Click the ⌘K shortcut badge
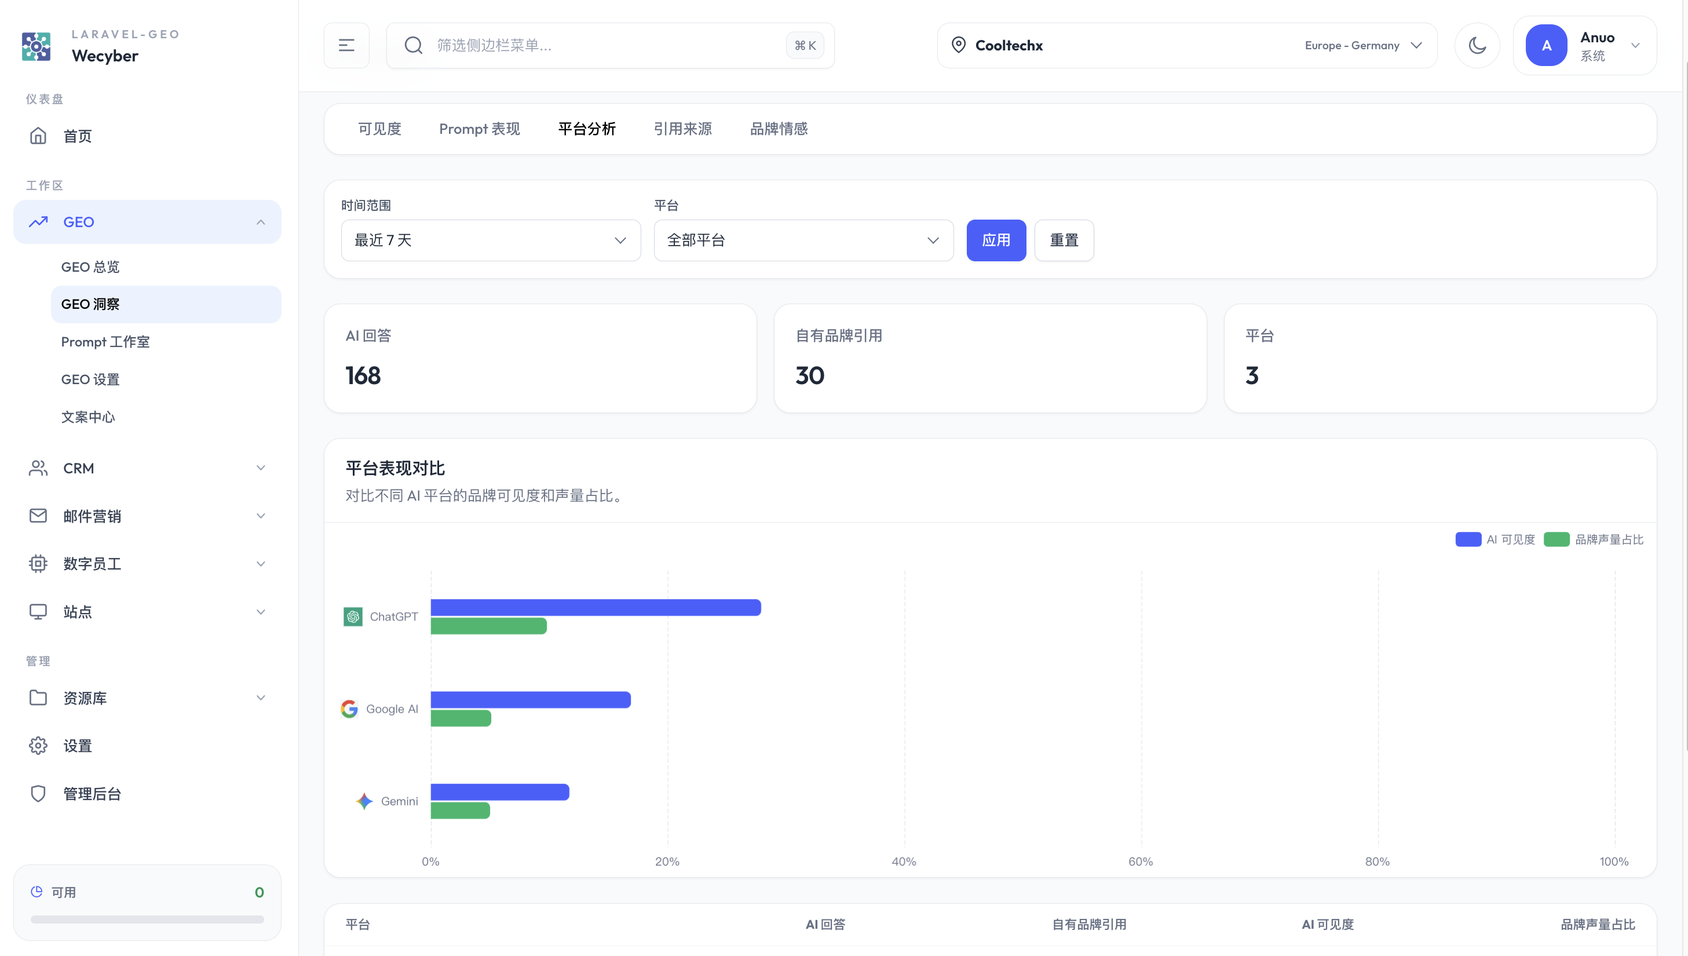 [805, 45]
